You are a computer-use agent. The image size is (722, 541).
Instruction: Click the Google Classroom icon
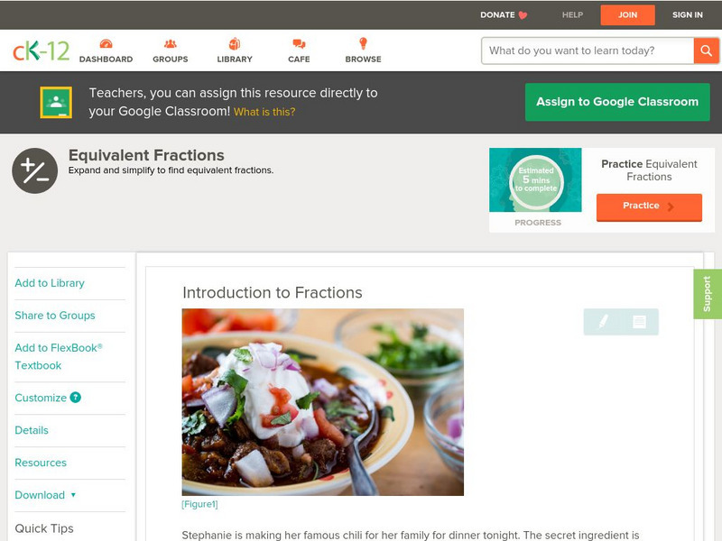click(x=56, y=102)
